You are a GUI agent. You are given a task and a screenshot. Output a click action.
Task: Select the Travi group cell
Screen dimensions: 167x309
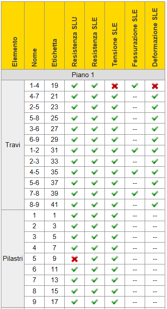[x=13, y=145]
